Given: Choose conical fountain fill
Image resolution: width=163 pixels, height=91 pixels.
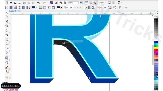Looking at the screenshot, I should tap(49, 7).
